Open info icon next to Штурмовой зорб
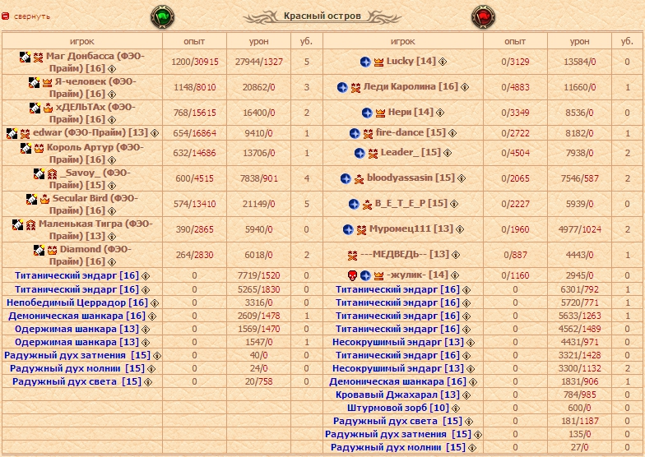 (456, 409)
